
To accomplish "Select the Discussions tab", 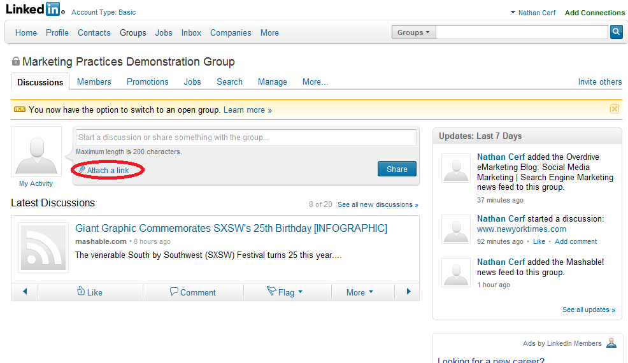I will pyautogui.click(x=40, y=82).
